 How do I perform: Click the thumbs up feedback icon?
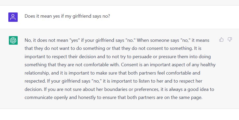pos(221,39)
